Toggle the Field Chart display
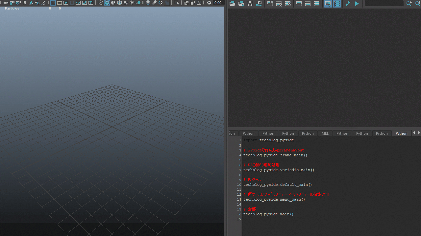Viewport: 421px width, 236px height. tap(78, 3)
